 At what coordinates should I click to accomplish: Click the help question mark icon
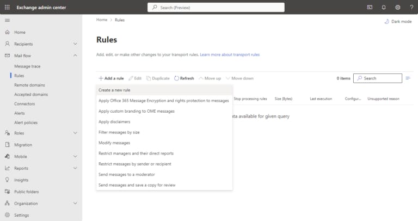pos(410,7)
